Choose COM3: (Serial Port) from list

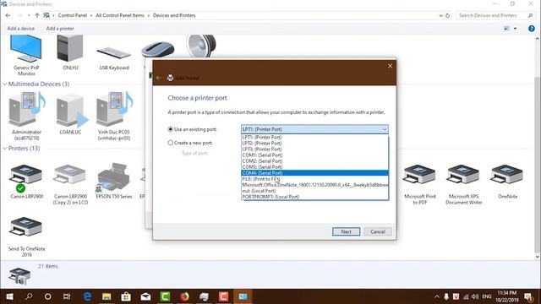314,167
